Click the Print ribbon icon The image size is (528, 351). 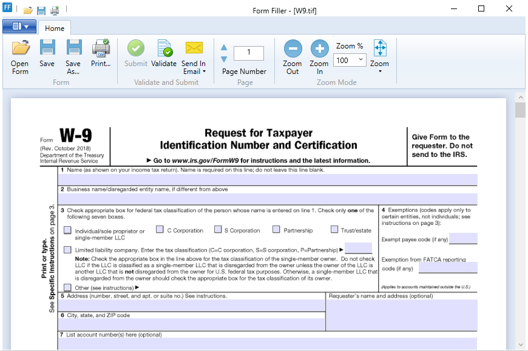[101, 48]
